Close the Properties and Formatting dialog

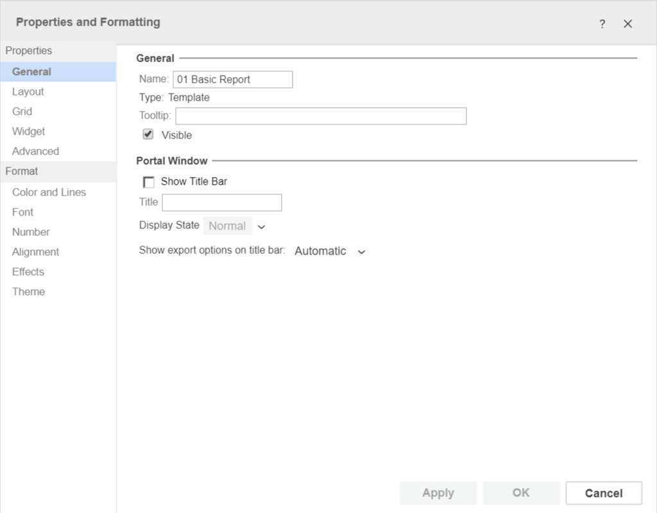(627, 24)
